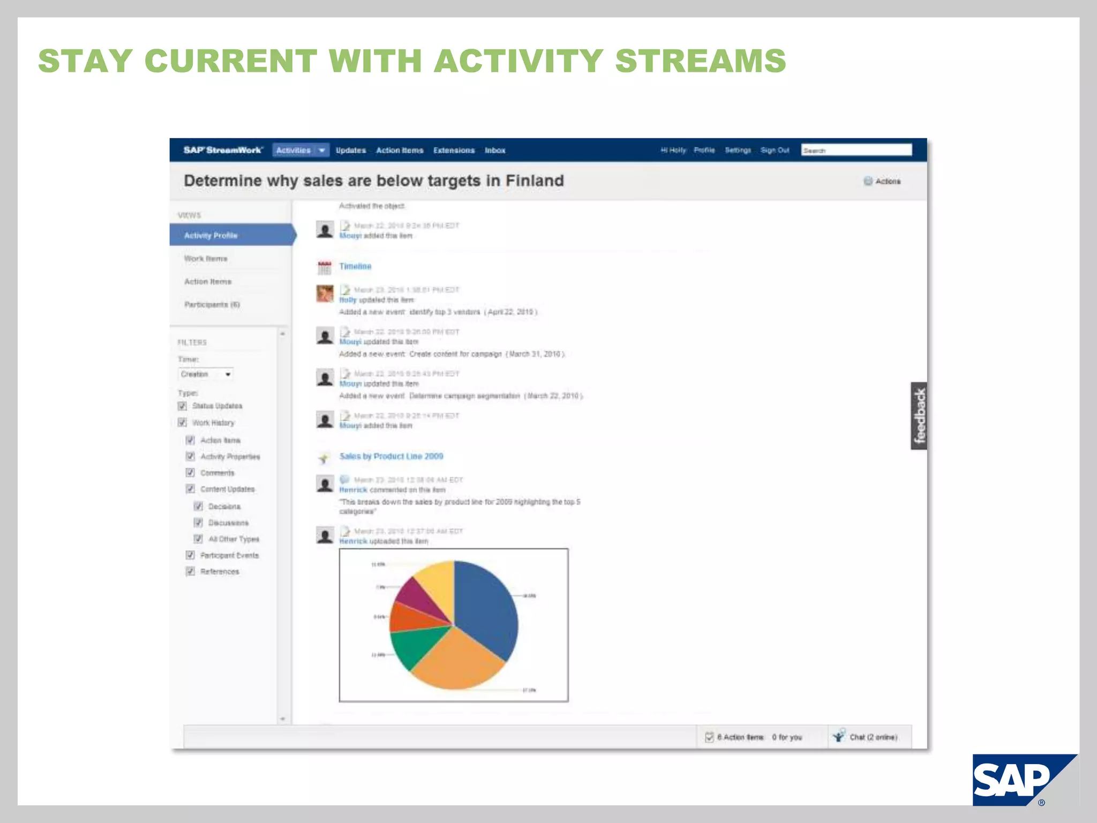
Task: Click Mouyi's avatar beside 'Determine campaign segmentation'
Action: pos(325,377)
